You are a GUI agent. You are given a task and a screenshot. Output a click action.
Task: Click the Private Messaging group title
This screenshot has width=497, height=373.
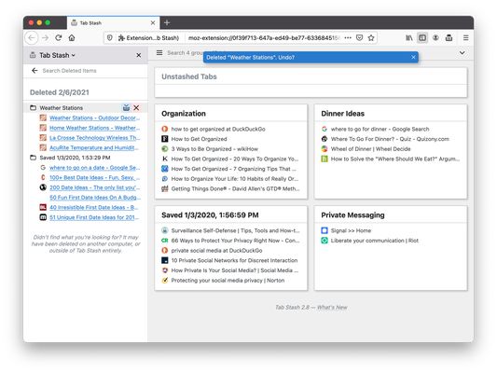coord(352,214)
